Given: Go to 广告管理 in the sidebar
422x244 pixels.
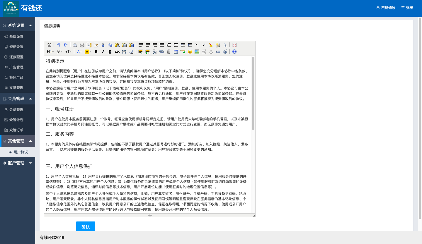Looking at the screenshot, I should tap(16, 67).
